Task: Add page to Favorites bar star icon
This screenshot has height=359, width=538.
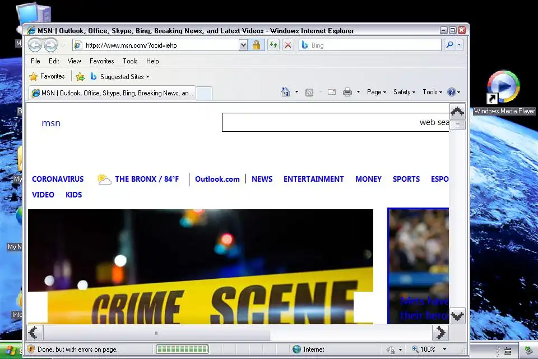Action: tap(80, 77)
